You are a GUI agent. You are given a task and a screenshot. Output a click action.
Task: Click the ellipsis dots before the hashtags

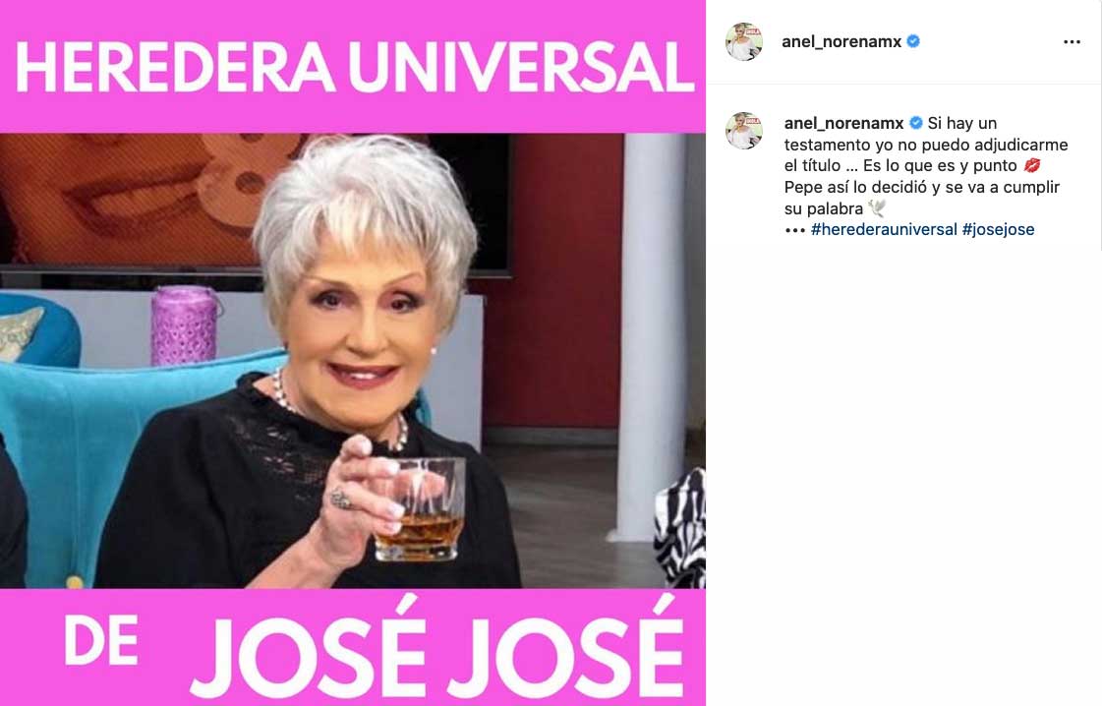tap(795, 230)
